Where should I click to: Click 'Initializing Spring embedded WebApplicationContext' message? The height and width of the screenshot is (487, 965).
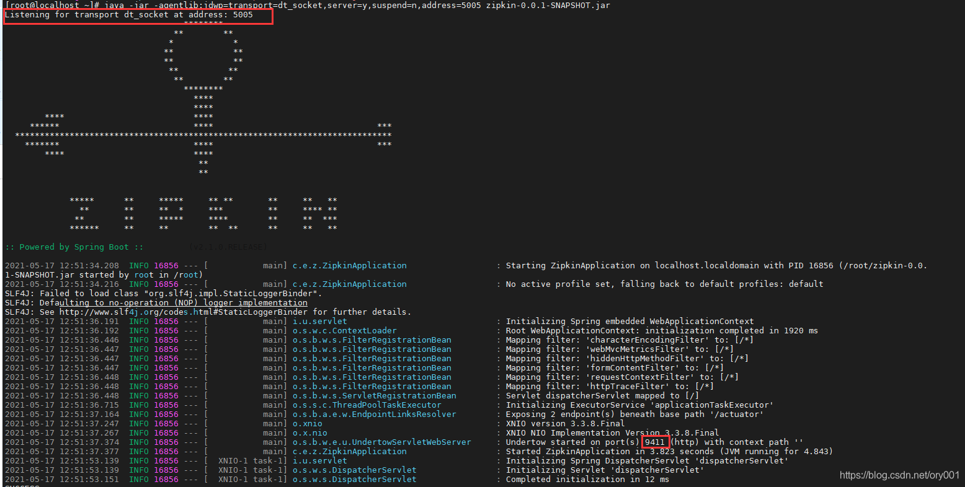[630, 321]
